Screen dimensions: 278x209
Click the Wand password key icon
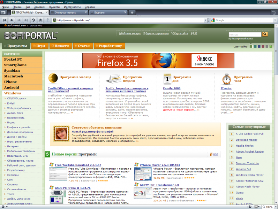click(47, 20)
